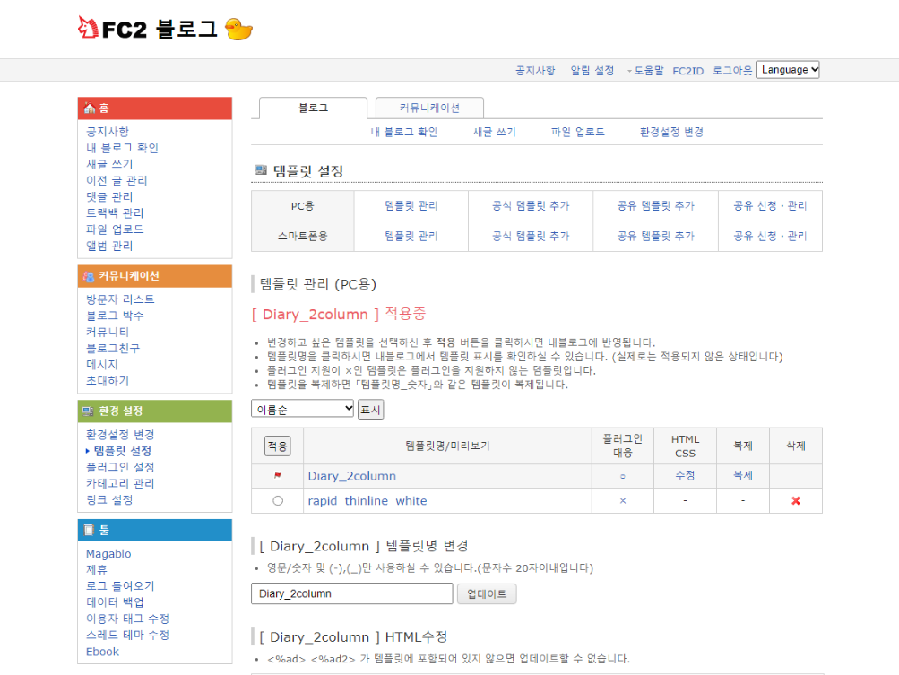899x675 pixels.
Task: Click the FC2 blog logo icon
Action: point(86,28)
